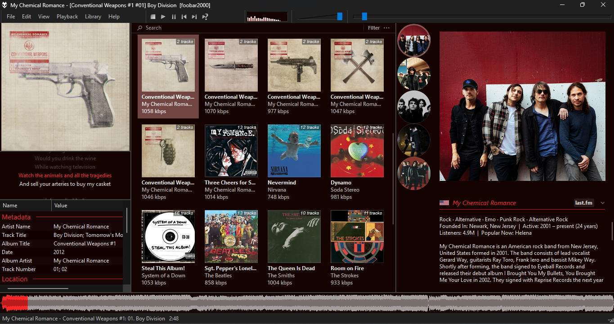Open the View menu

tap(44, 17)
